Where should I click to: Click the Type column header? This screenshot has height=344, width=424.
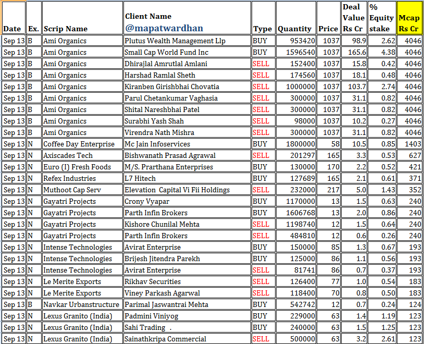pos(264,18)
